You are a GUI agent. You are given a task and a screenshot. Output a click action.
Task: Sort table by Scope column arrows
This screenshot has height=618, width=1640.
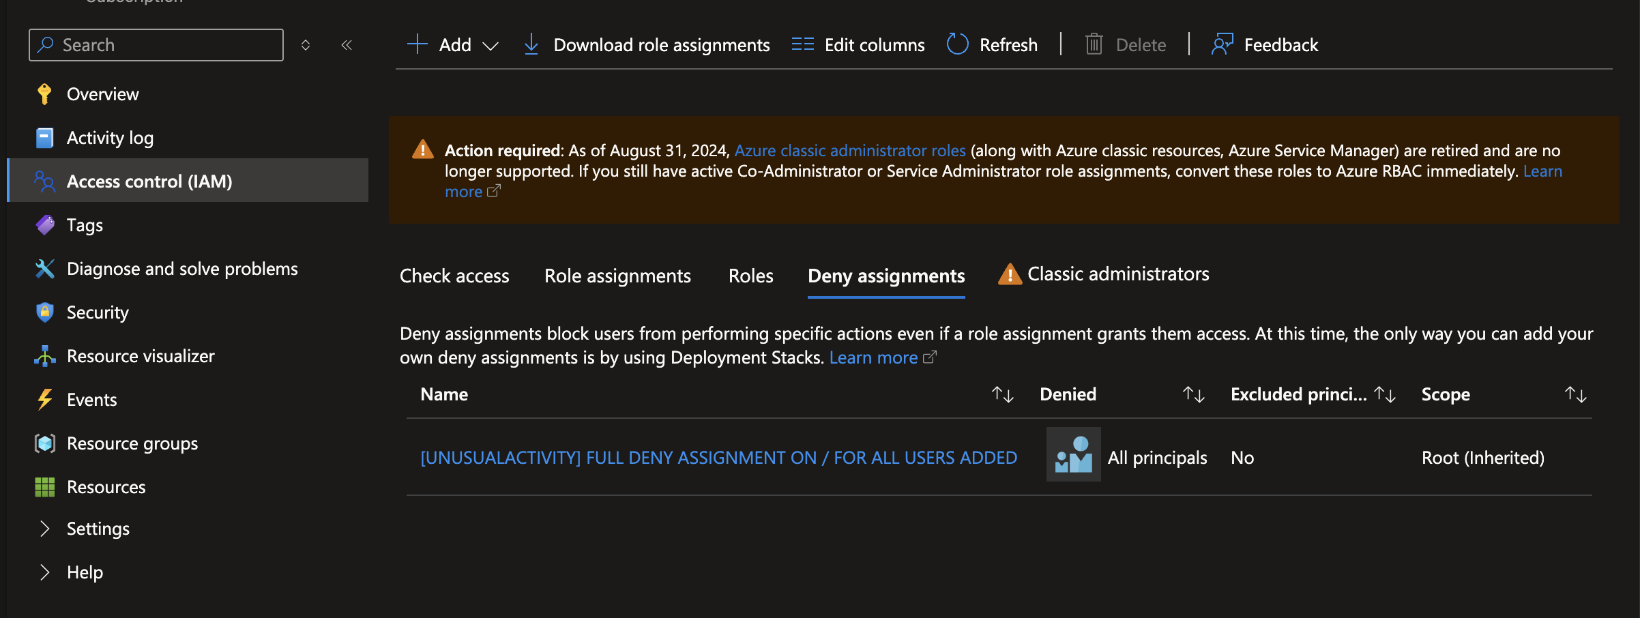pyautogui.click(x=1576, y=394)
